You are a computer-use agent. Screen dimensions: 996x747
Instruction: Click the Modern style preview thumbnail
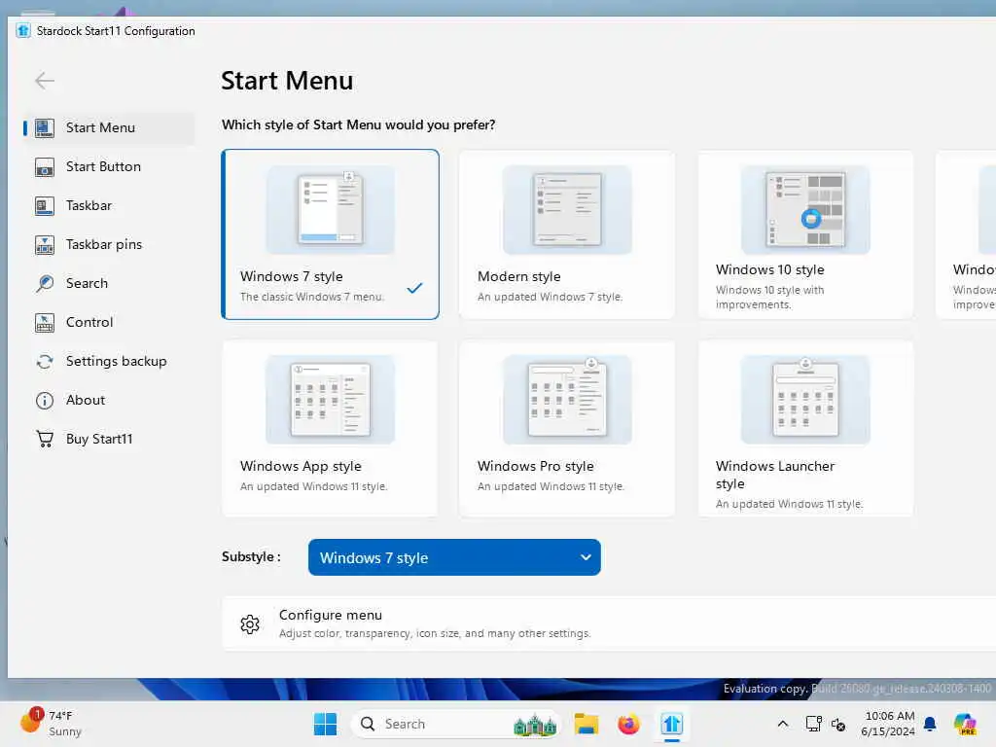[x=567, y=210]
